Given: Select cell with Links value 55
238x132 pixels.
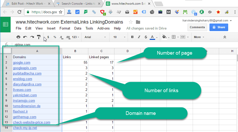Looking at the screenshot, I should pos(75,63).
